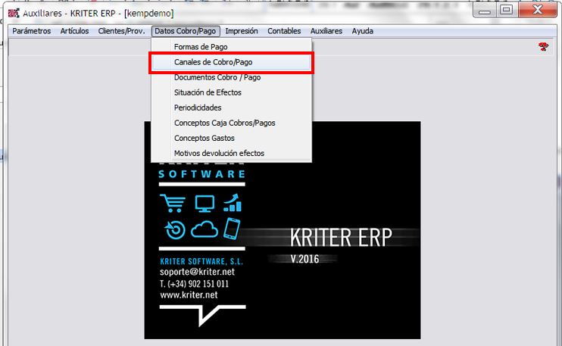Minimize the Kriter ERP window
The width and height of the screenshot is (562, 346).
pos(485,11)
